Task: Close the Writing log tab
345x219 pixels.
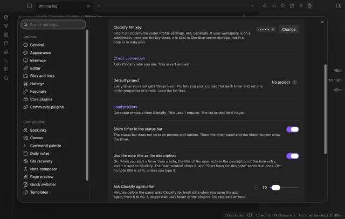Action: pos(88,6)
